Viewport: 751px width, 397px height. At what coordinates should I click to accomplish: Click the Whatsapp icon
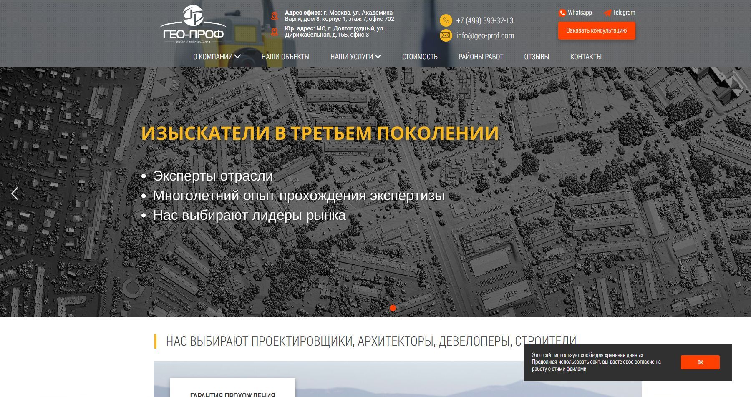click(562, 13)
